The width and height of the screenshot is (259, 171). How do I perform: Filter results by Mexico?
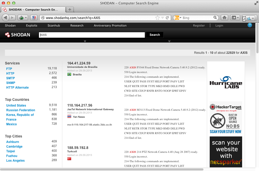pos(12,124)
